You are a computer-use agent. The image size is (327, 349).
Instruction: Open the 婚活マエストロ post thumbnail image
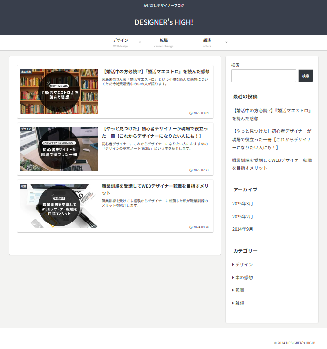coord(59,92)
